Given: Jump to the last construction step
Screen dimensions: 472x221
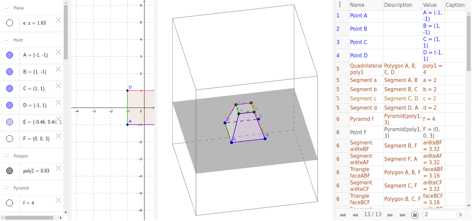Looking at the screenshot, I should tap(403, 215).
